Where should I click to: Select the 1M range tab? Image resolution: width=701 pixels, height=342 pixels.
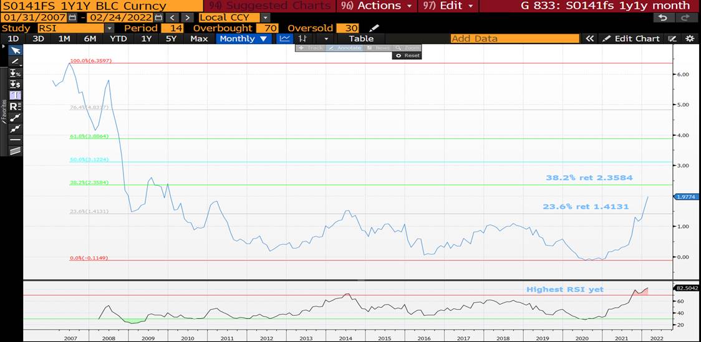click(64, 39)
